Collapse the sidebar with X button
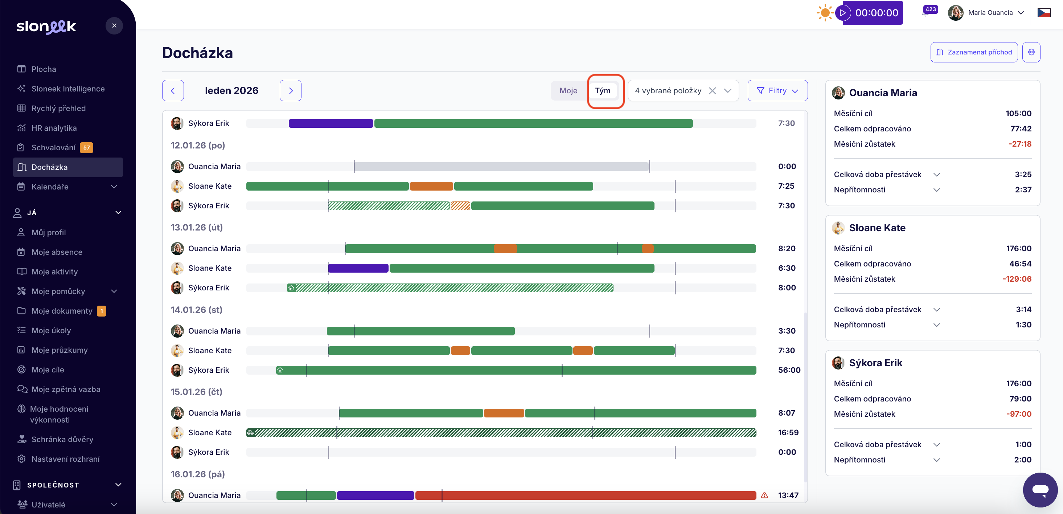1063x514 pixels. point(114,26)
